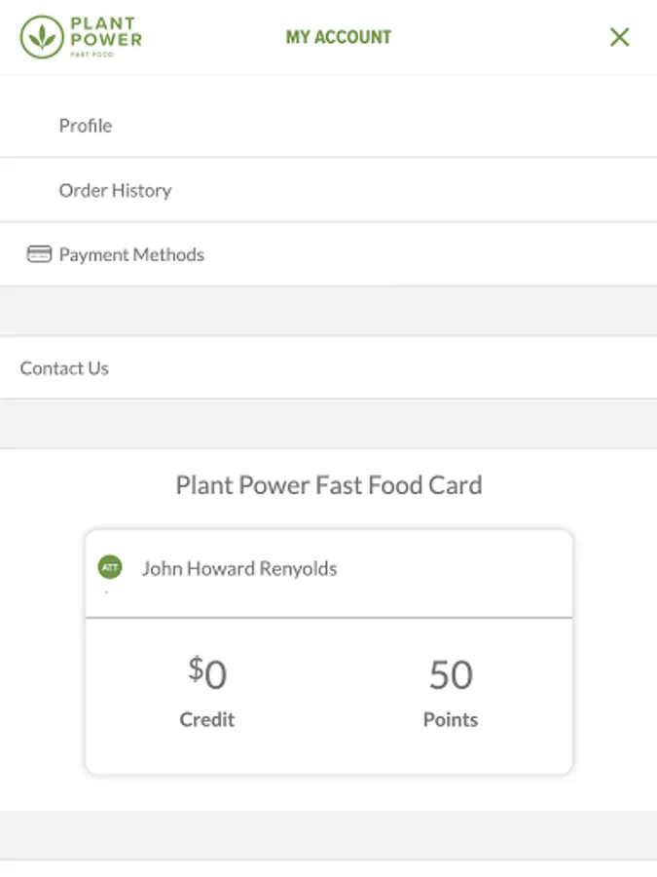This screenshot has width=657, height=877.
Task: Open the Contact Us link
Action: (64, 368)
